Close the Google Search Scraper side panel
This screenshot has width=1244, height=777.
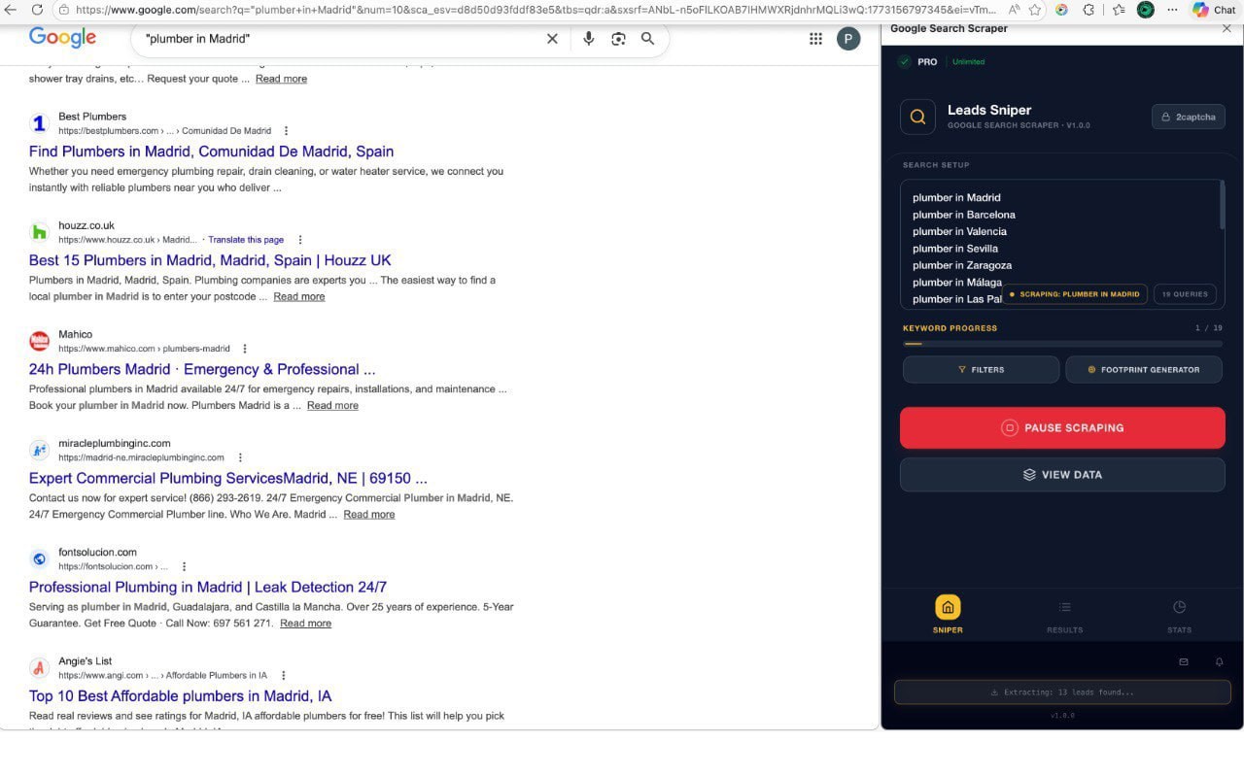pyautogui.click(x=1227, y=28)
